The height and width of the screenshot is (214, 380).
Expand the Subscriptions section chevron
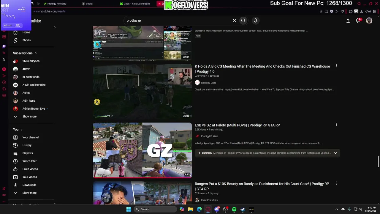(x=36, y=53)
